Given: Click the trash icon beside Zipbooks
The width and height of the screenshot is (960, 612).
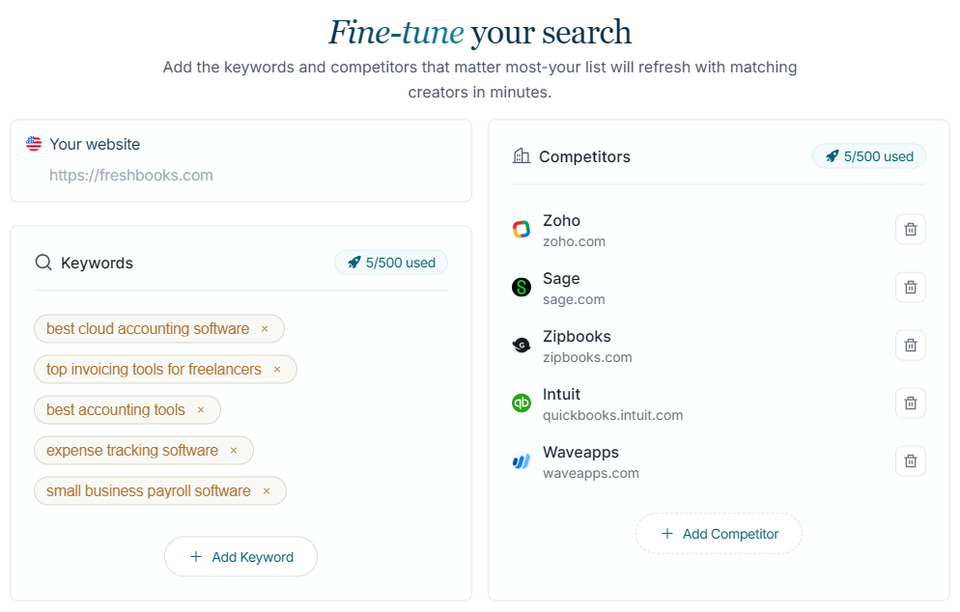Looking at the screenshot, I should [x=910, y=346].
